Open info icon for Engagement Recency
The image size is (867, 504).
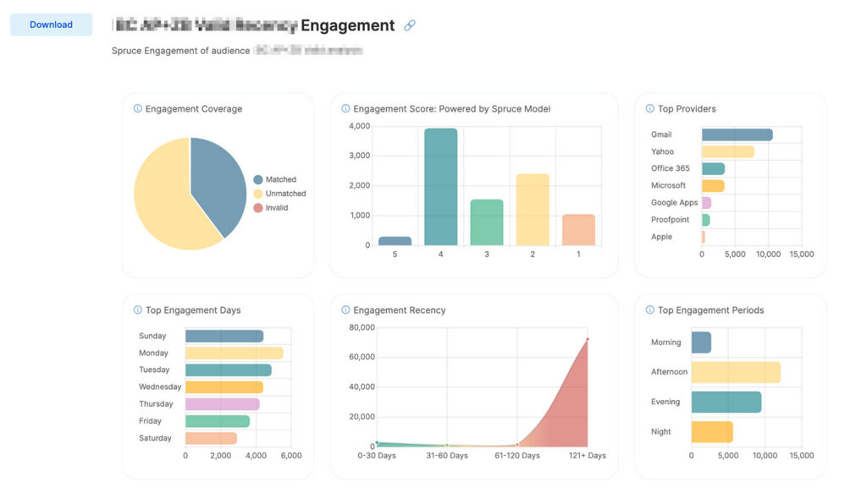pyautogui.click(x=345, y=310)
